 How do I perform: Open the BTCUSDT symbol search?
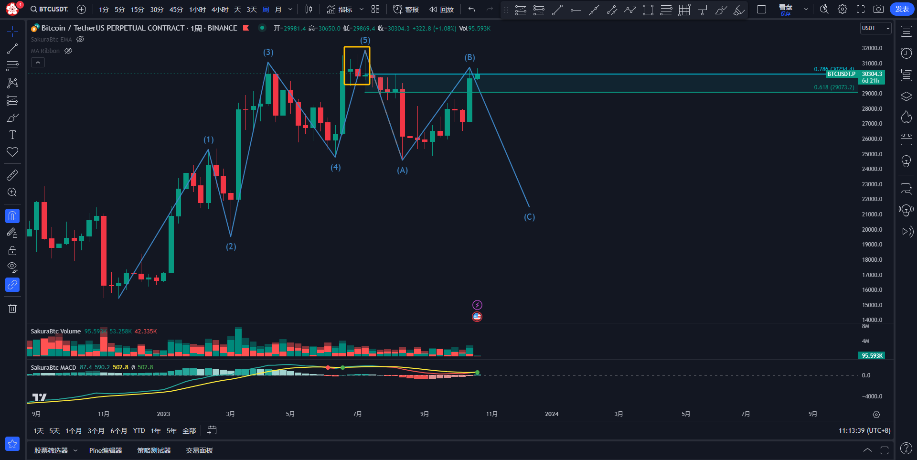(49, 10)
